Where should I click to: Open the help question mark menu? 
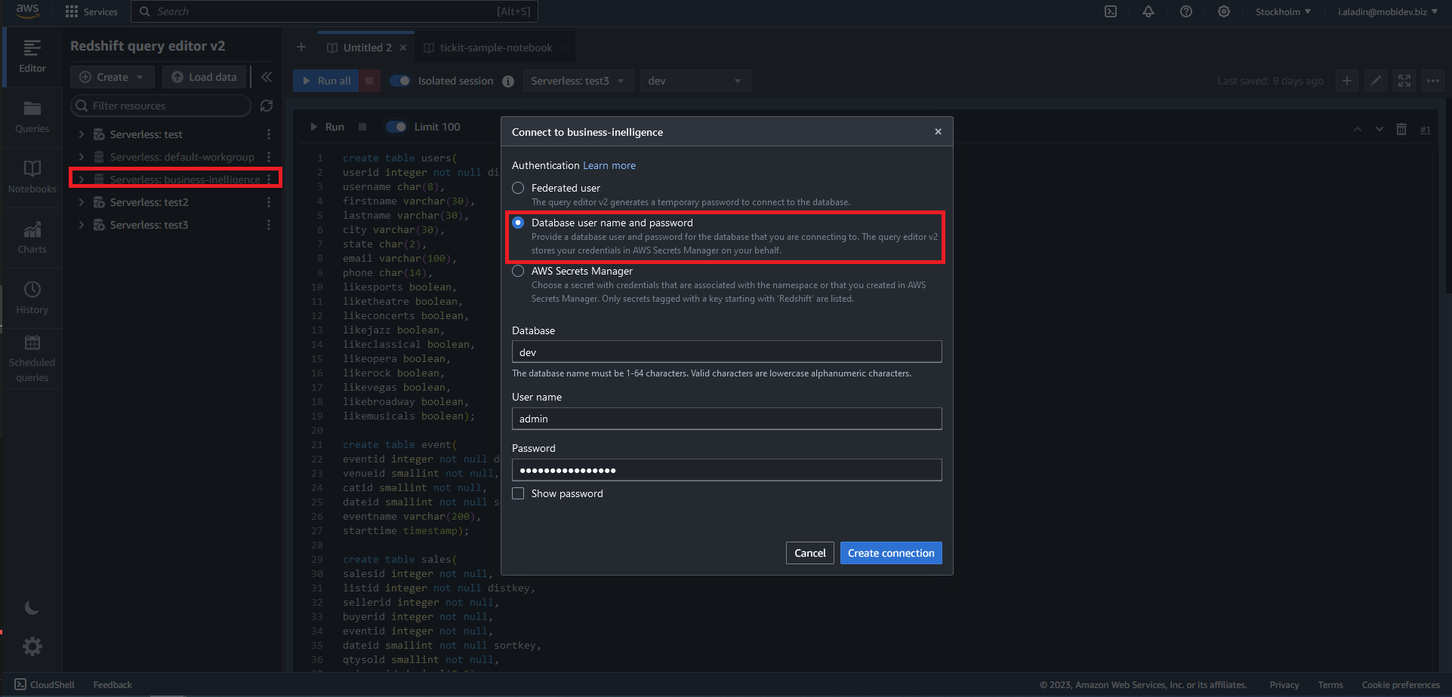1186,11
